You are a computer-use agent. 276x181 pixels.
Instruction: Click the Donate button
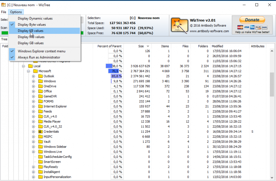tap(252, 20)
